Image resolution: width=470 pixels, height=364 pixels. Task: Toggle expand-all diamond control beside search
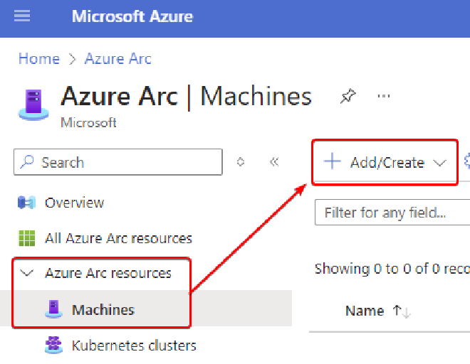tap(241, 162)
